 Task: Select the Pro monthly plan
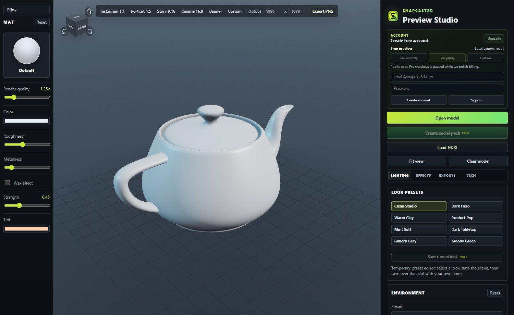(x=409, y=58)
